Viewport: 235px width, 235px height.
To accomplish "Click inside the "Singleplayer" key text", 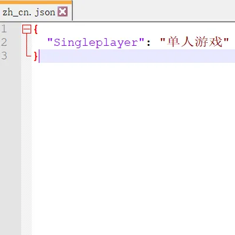I will [96, 42].
